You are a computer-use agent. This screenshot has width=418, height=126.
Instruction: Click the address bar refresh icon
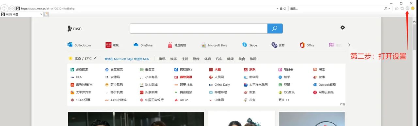285,8
